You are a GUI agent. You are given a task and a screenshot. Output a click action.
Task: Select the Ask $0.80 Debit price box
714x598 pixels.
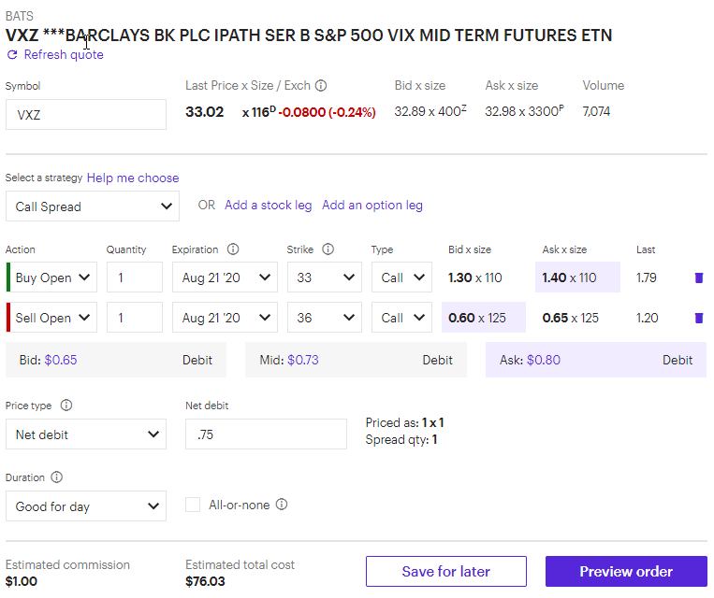tap(595, 360)
